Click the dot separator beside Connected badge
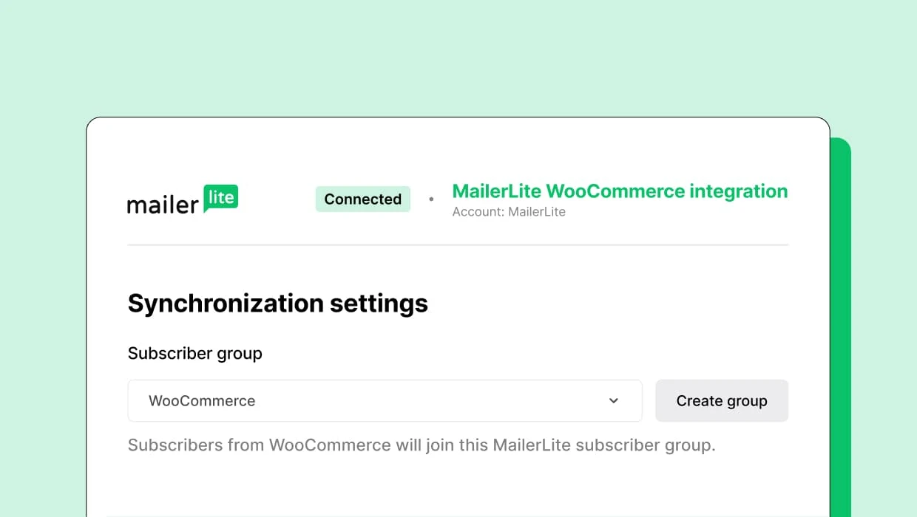Image resolution: width=917 pixels, height=517 pixels. (431, 199)
